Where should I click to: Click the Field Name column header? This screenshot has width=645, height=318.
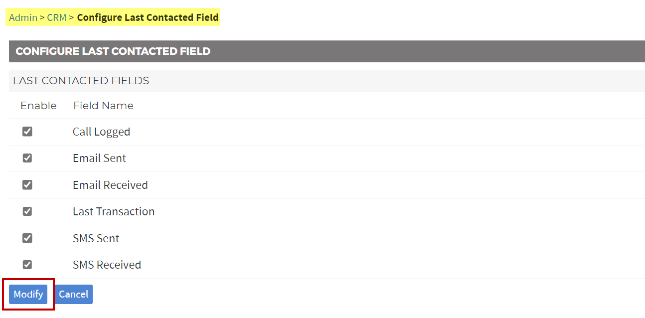coord(103,106)
